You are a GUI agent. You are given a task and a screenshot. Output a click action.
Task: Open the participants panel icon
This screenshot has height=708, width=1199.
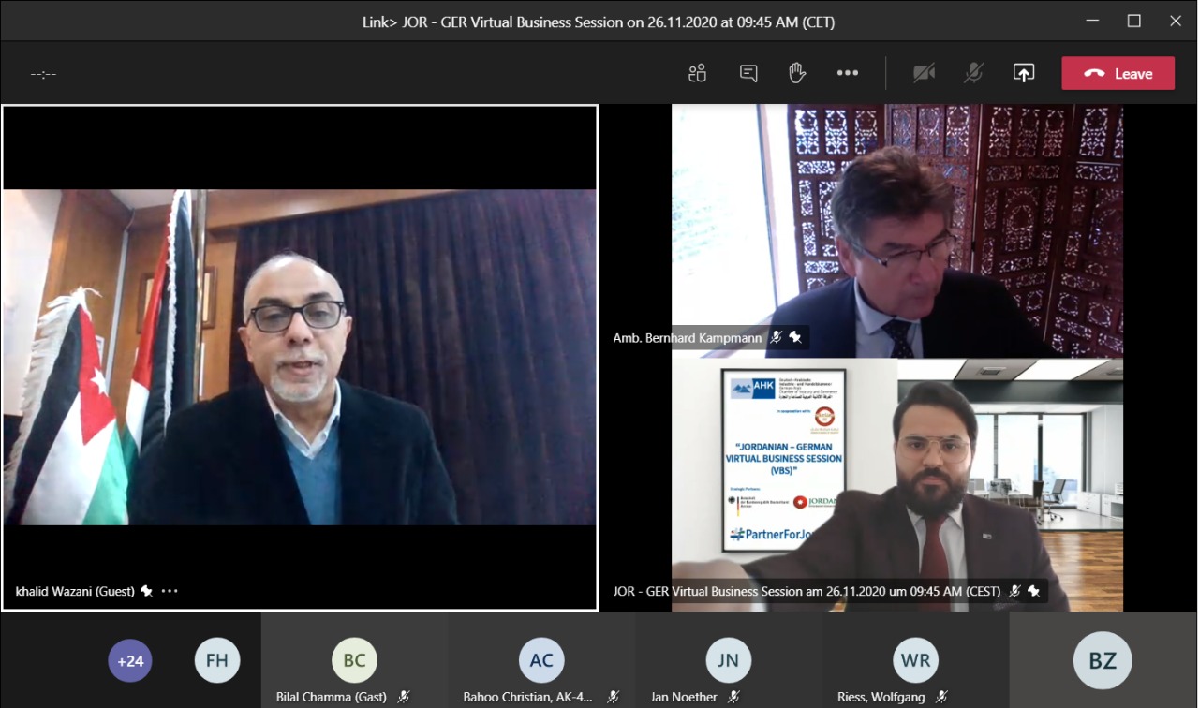(697, 74)
